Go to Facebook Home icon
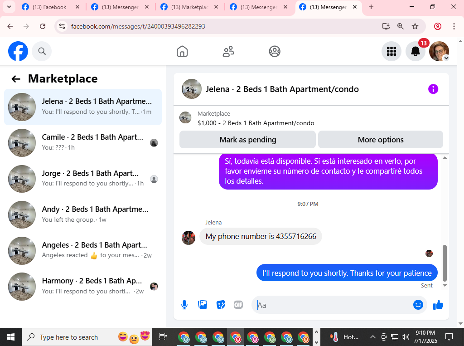 [182, 51]
